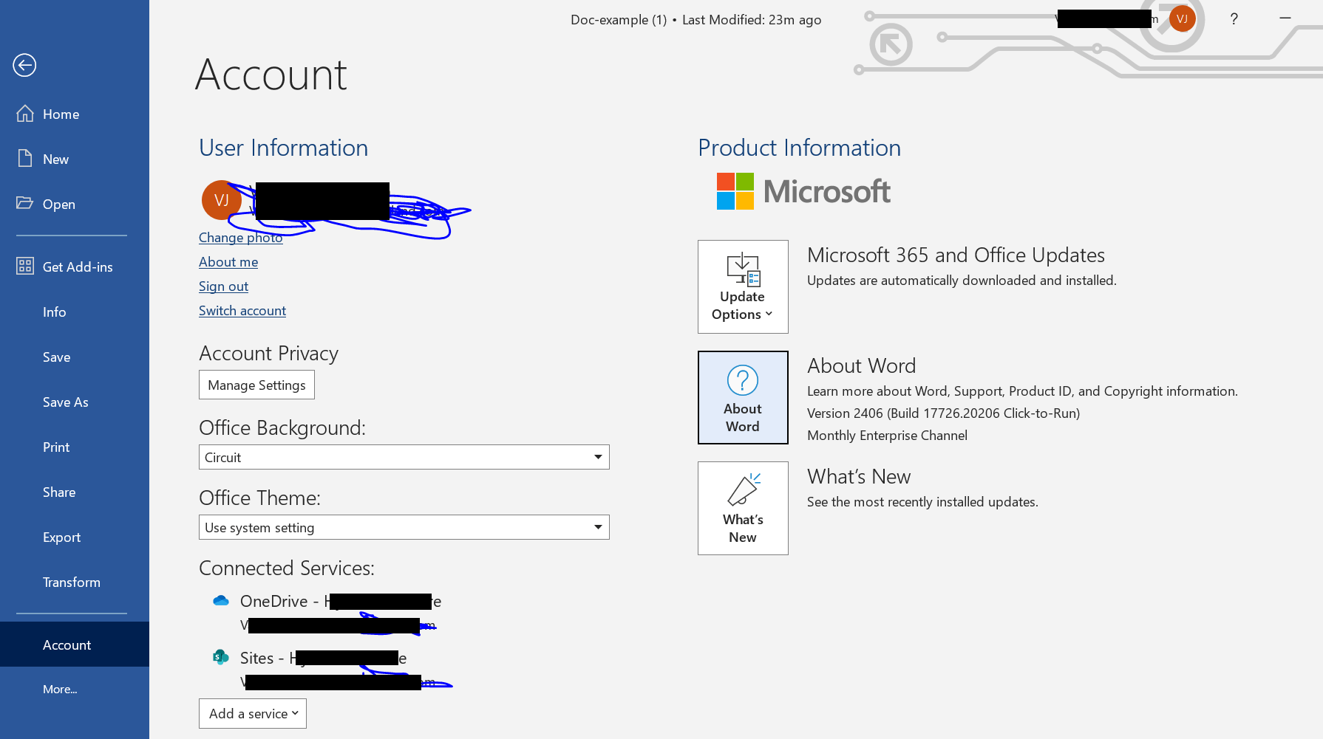
Task: Click the Switch account link
Action: pyautogui.click(x=242, y=311)
